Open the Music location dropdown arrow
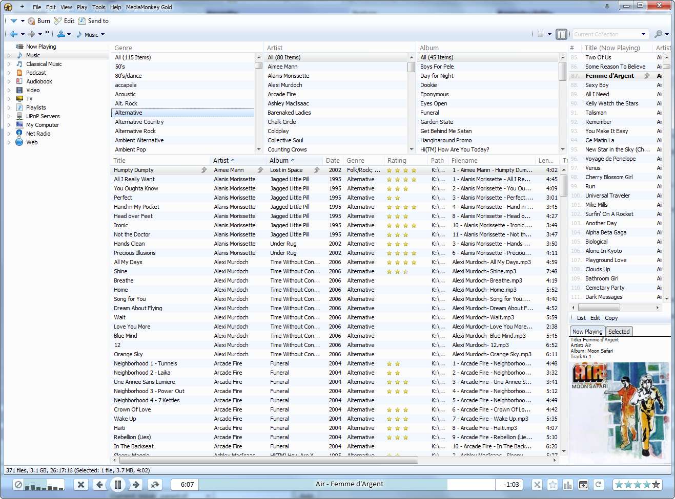Viewport: 675px width, 499px height. [x=103, y=35]
